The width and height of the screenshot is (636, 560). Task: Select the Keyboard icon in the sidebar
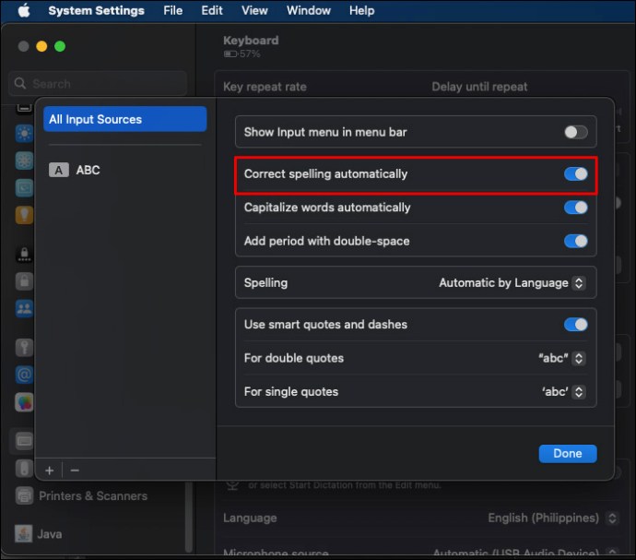24,441
